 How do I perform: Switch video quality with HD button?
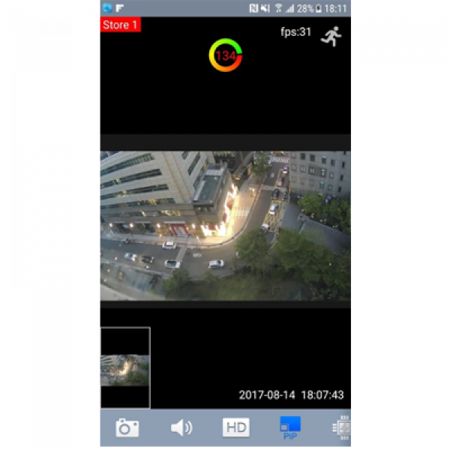[x=236, y=427]
